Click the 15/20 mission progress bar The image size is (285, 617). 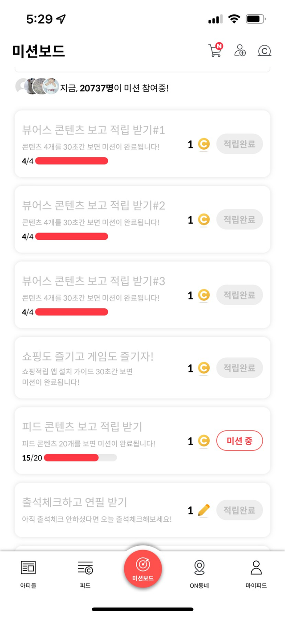(x=80, y=458)
